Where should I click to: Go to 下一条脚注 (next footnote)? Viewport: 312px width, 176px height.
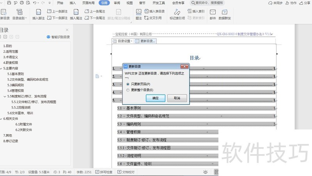[x=57, y=18]
